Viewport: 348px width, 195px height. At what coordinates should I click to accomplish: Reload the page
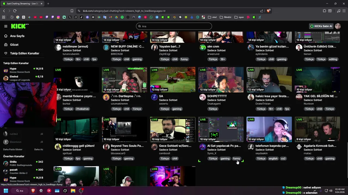pyautogui.click(x=15, y=11)
